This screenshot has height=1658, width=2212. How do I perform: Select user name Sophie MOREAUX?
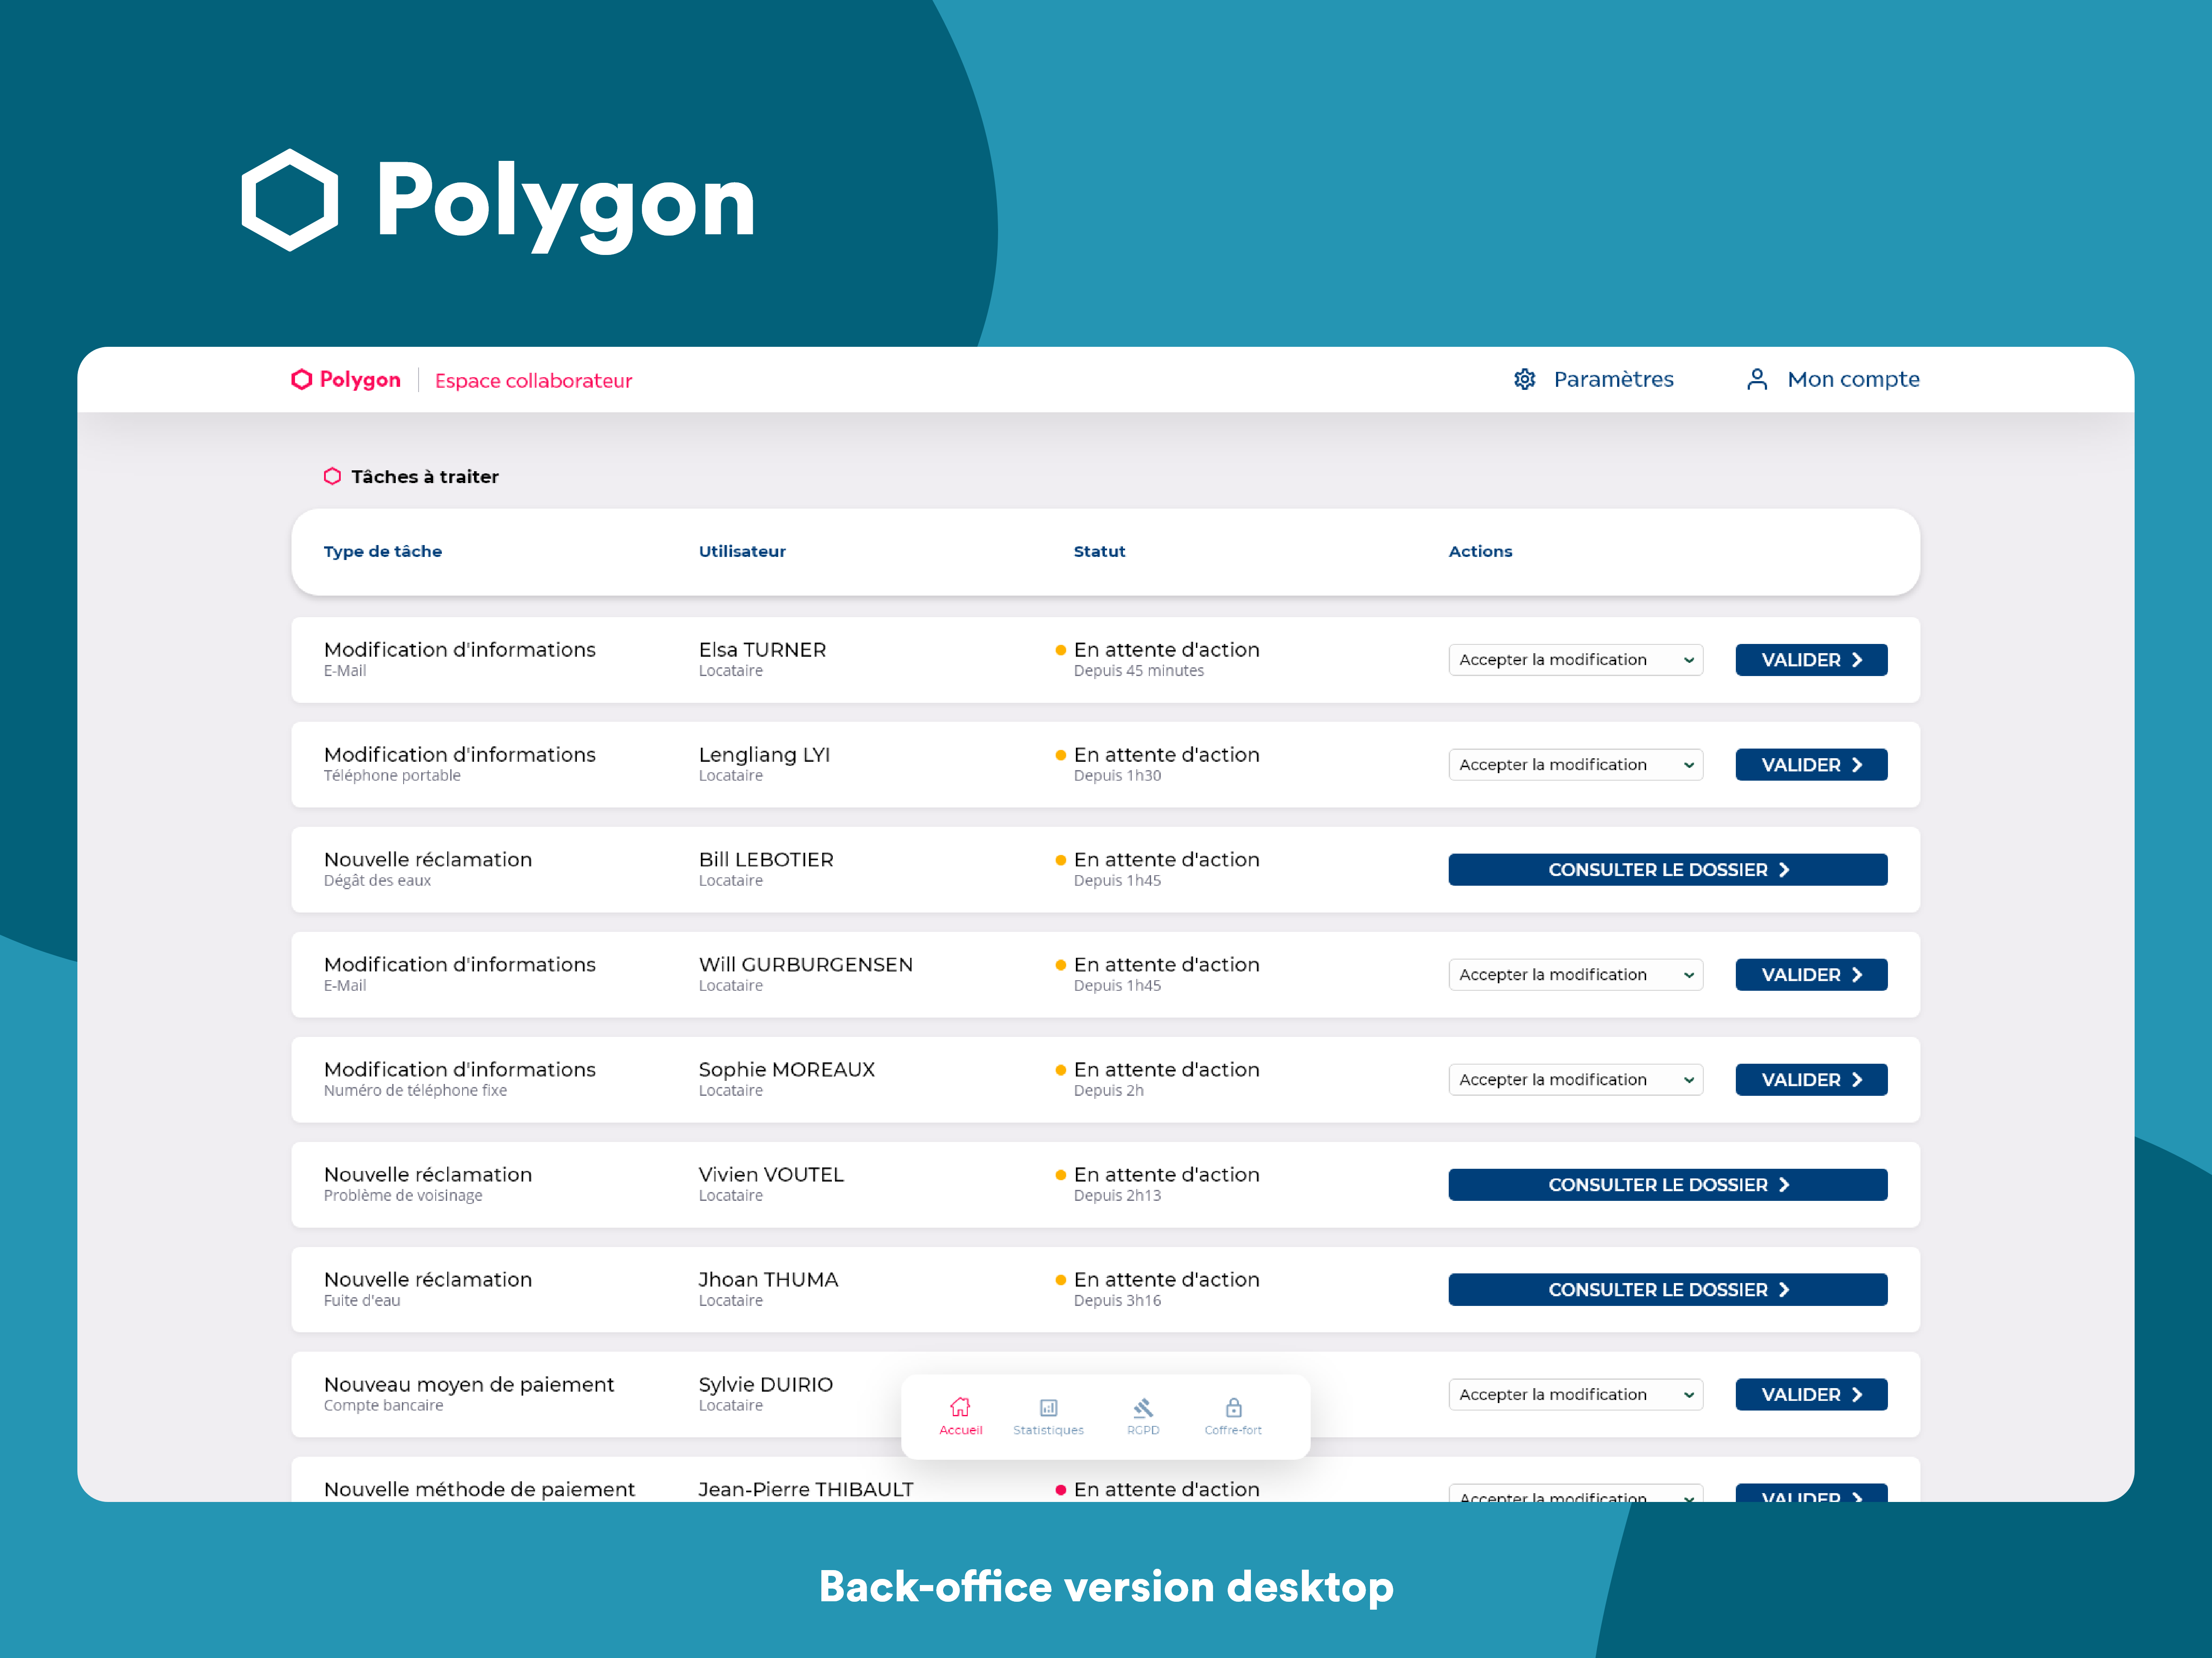pos(786,1070)
